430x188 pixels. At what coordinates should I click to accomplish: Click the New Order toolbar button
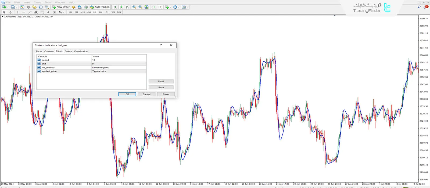click(61, 7)
